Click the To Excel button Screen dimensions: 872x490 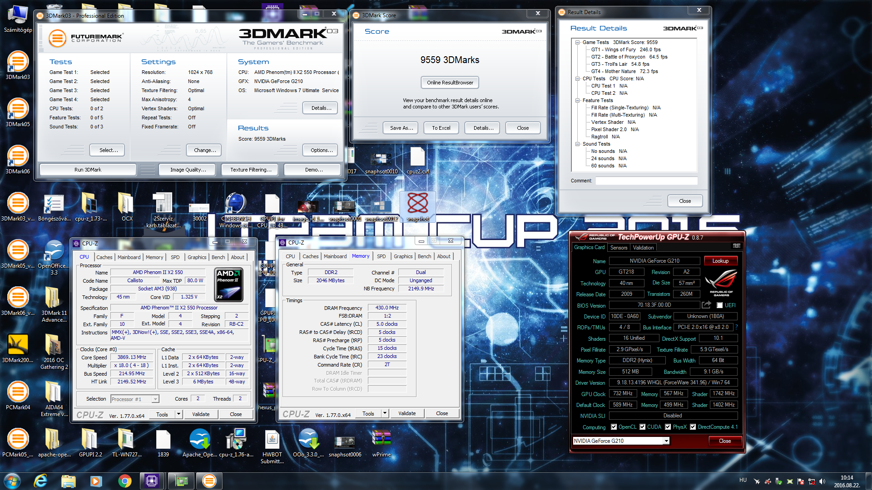tap(441, 128)
